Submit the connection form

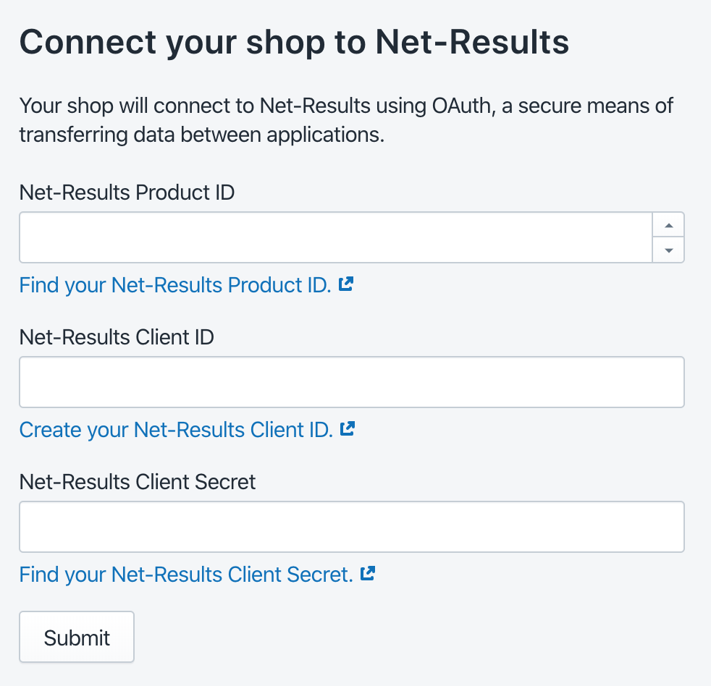coord(77,637)
